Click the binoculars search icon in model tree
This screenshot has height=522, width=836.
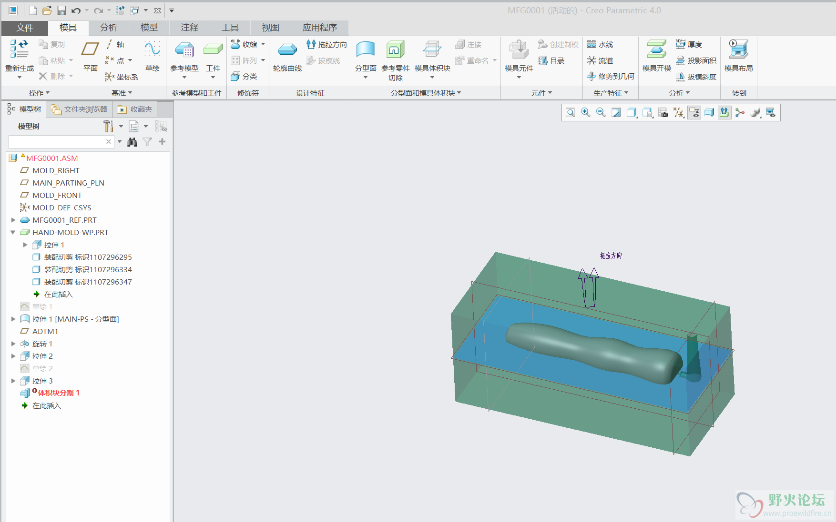[133, 142]
